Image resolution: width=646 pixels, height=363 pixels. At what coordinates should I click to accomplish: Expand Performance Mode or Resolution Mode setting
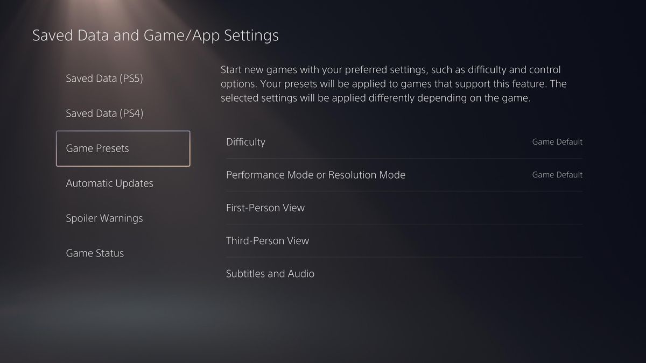[404, 175]
